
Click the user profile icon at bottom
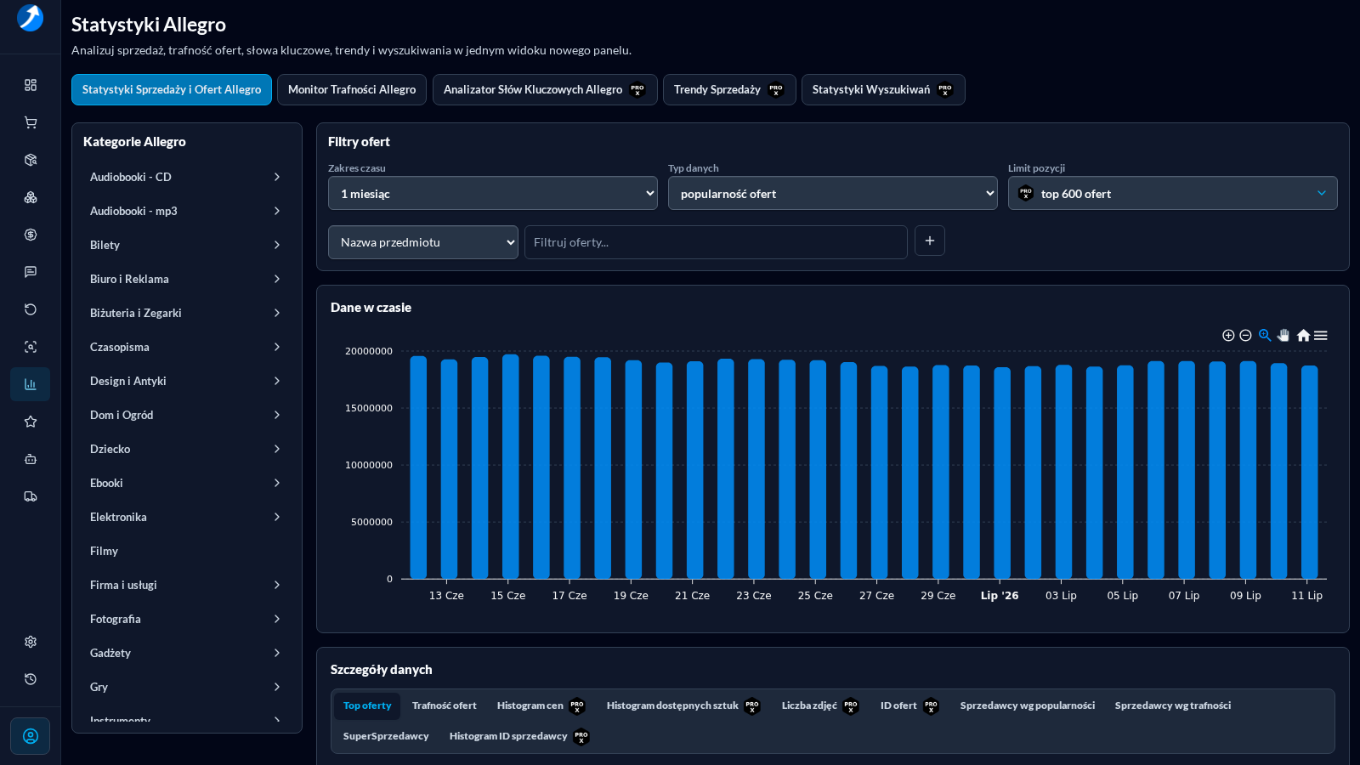coord(31,736)
